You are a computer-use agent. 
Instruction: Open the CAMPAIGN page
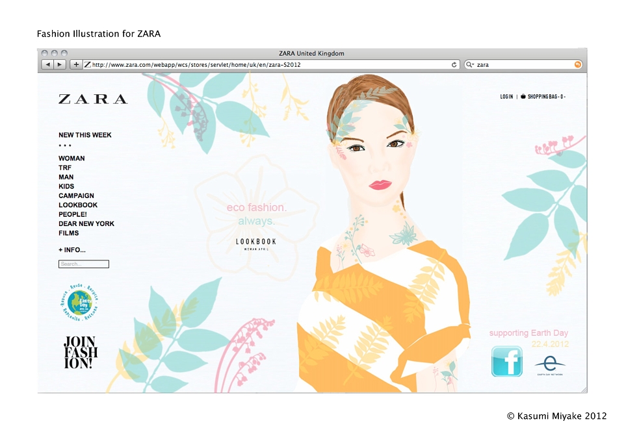click(x=77, y=195)
